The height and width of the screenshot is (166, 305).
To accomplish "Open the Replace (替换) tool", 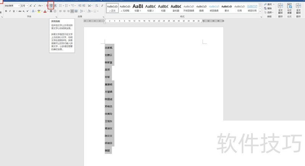I will [x=268, y=8].
